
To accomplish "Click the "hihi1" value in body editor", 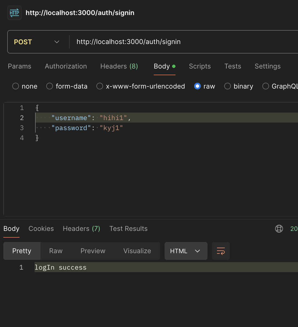I will (x=113, y=118).
